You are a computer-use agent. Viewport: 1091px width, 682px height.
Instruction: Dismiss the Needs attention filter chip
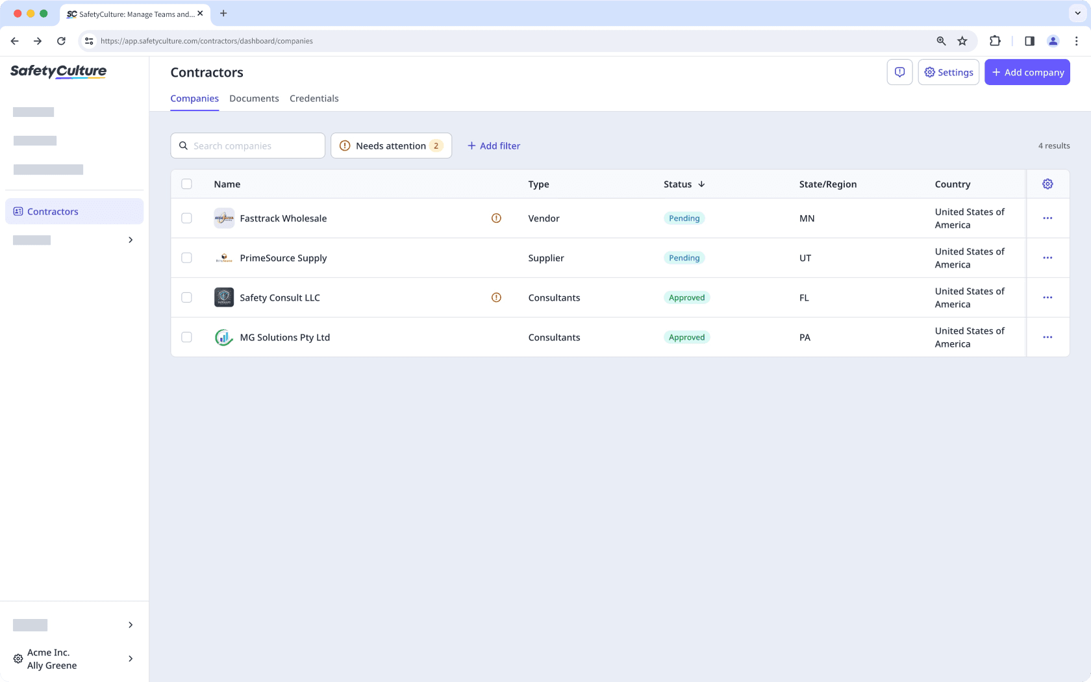391,145
